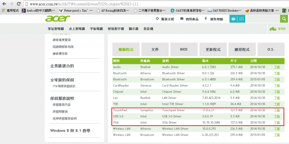Select the O.S. tab

click(271, 49)
